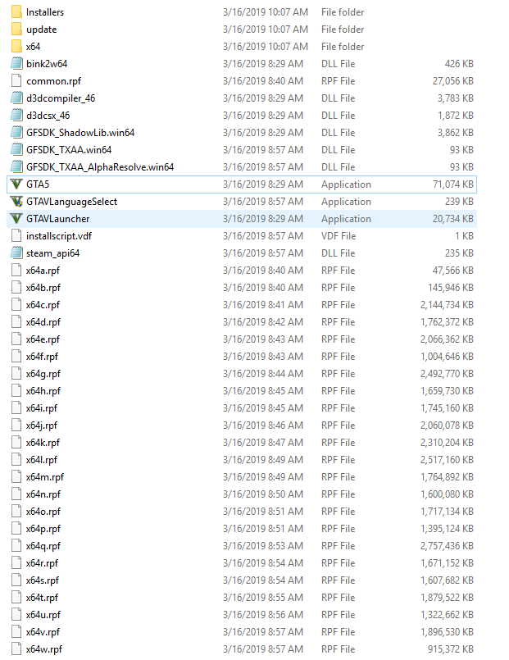This screenshot has width=509, height=660.
Task: Click the 27,056 KB size value
Action: [453, 81]
